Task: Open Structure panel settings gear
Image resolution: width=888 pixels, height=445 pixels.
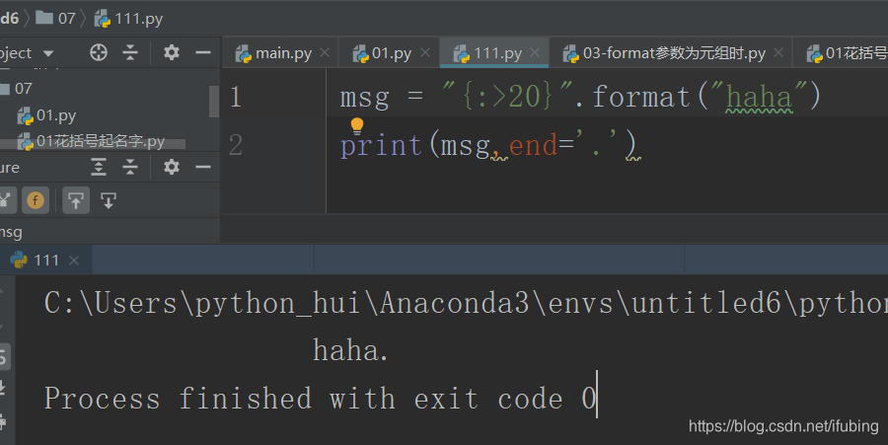Action: (x=172, y=167)
